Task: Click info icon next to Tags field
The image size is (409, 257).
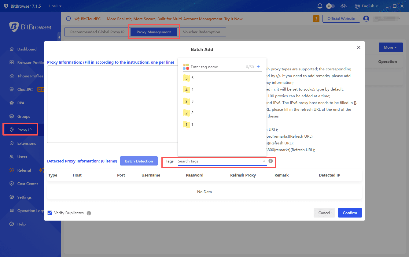Action: [271, 161]
